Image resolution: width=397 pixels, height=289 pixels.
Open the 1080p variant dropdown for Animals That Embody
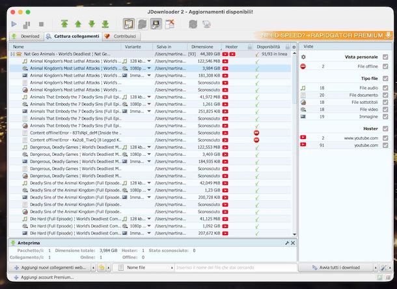tap(149, 104)
